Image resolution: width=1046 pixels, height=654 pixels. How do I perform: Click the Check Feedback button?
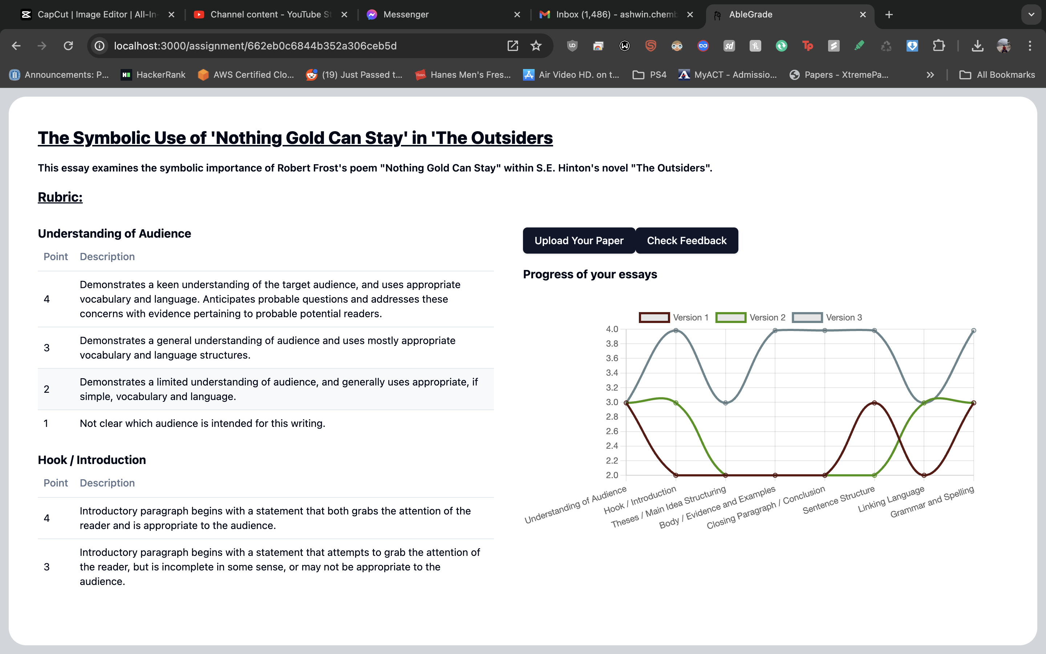point(686,241)
